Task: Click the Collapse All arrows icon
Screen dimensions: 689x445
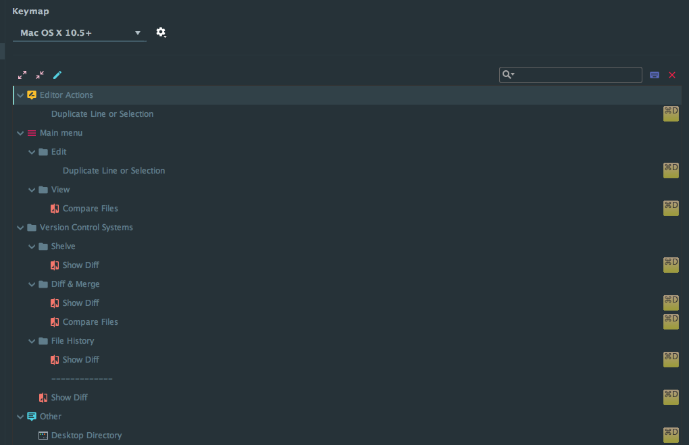Action: (39, 75)
